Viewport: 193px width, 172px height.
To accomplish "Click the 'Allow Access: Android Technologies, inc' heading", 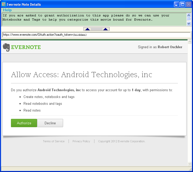I will point(82,75).
